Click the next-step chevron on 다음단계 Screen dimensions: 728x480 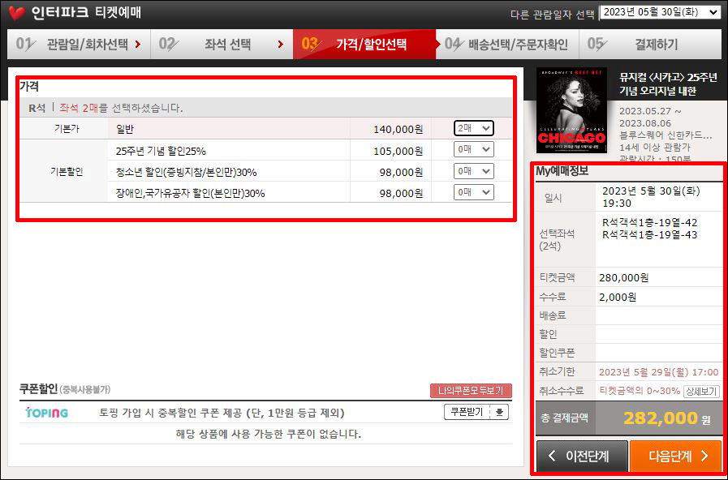704,455
